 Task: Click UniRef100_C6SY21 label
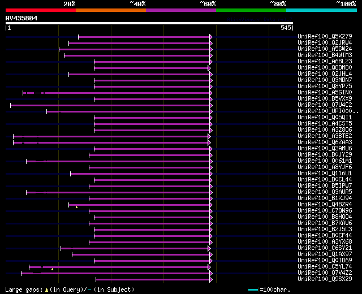325,248
